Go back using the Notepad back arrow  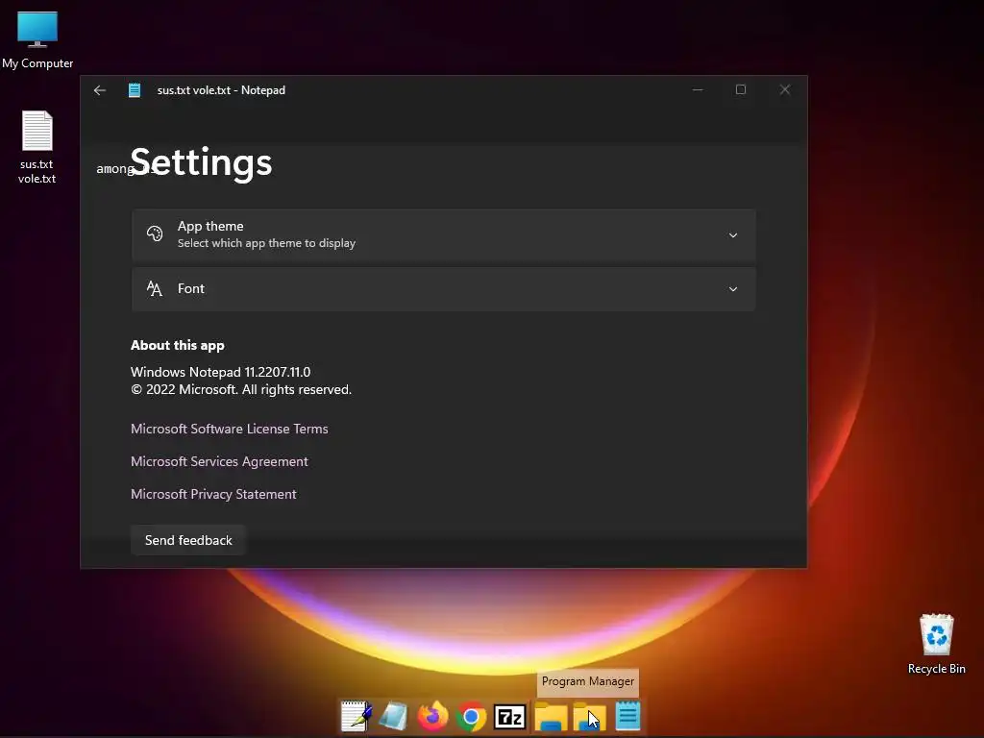pyautogui.click(x=100, y=90)
